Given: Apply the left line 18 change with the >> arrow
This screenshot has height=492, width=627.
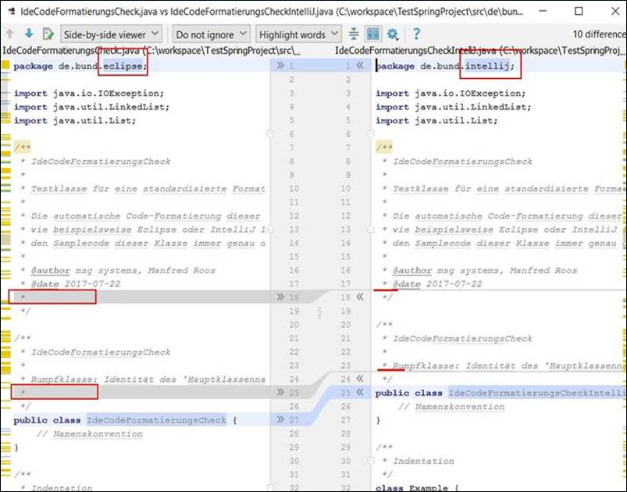Looking at the screenshot, I should 280,297.
